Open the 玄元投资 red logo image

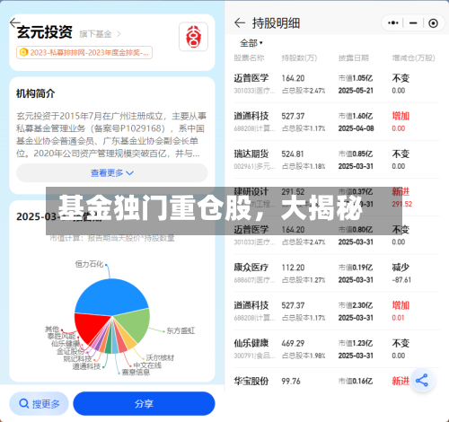pos(193,37)
